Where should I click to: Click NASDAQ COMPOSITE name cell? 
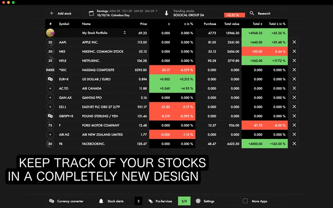(98, 70)
